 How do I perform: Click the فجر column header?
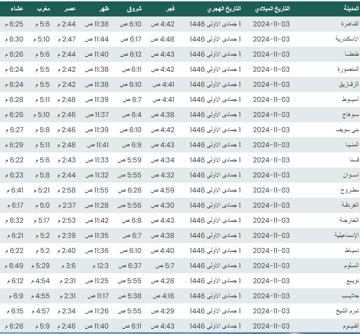[x=171, y=9]
